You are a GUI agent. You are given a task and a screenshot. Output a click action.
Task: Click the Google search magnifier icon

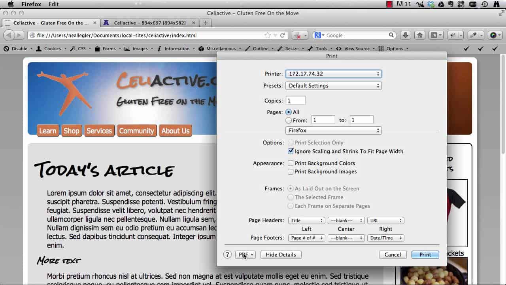coord(391,35)
